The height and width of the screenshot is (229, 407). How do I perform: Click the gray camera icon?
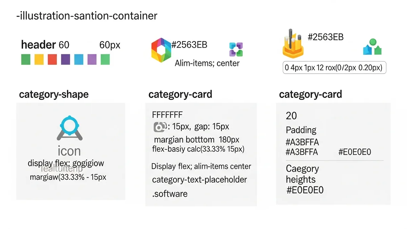[x=160, y=127]
